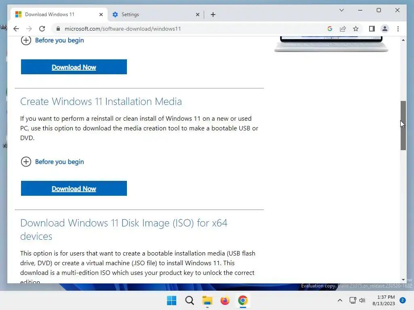Click Download Now for Installation Media
The image size is (414, 310).
click(x=74, y=189)
